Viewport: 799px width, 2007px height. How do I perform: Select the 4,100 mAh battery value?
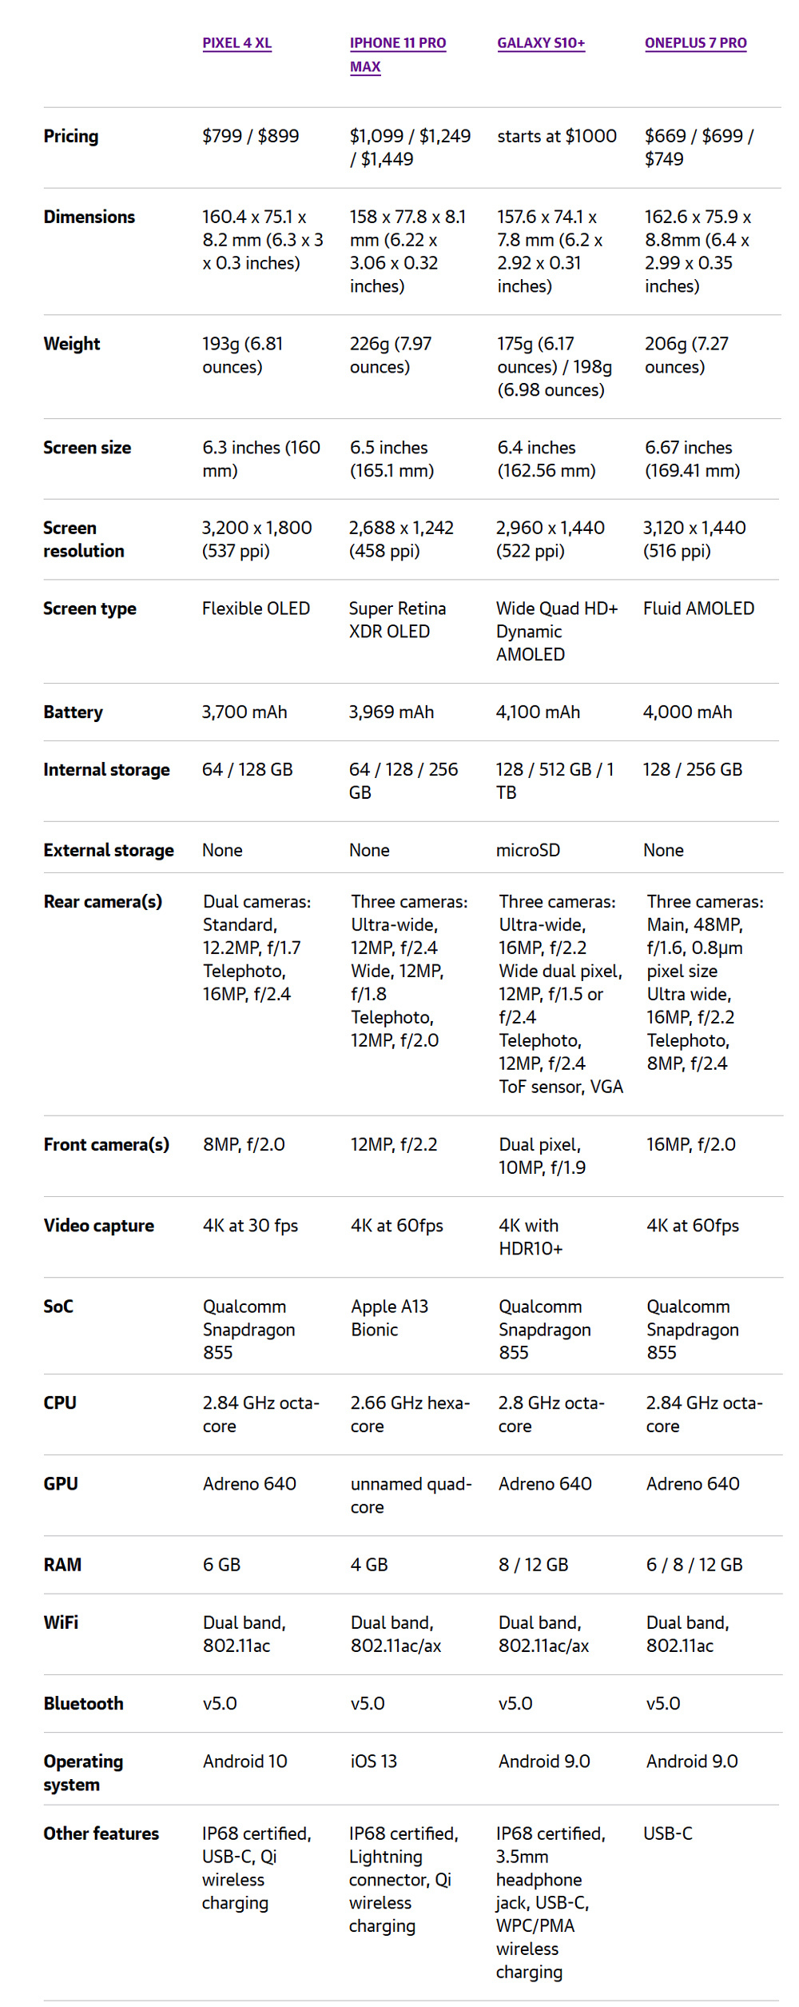tap(538, 712)
